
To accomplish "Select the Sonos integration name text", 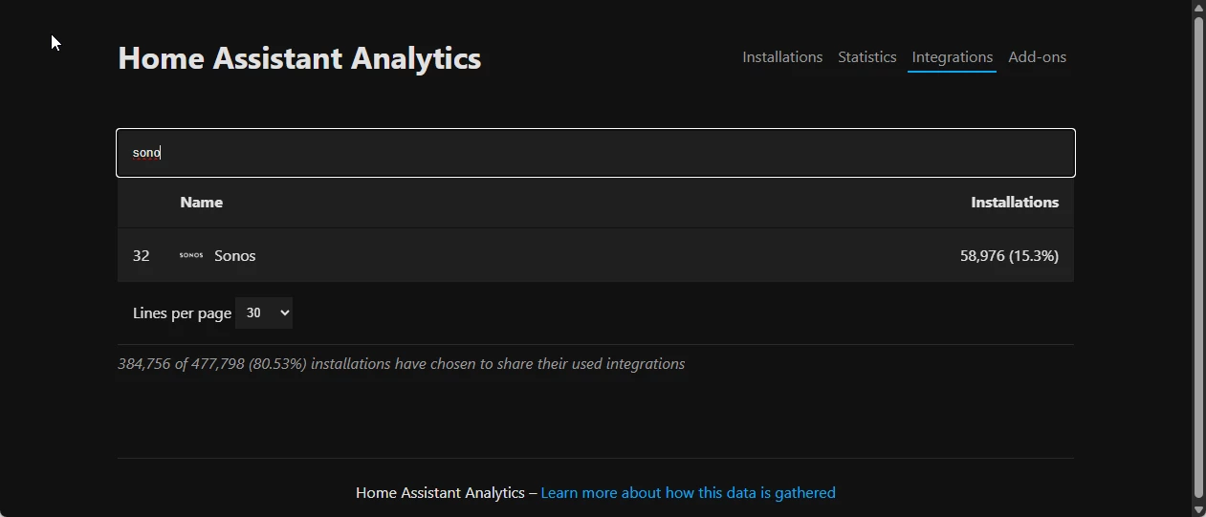I will click(x=234, y=255).
